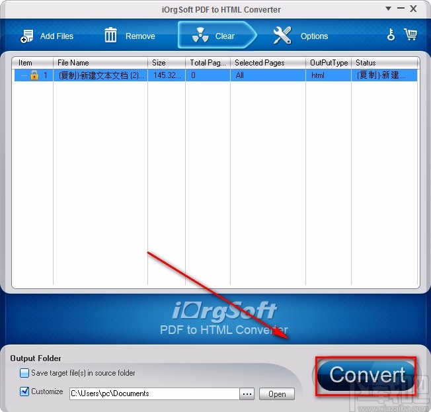Select file name cell (复制)-新建文本文档 (2)...
This screenshot has width=431, height=412.
click(100, 75)
